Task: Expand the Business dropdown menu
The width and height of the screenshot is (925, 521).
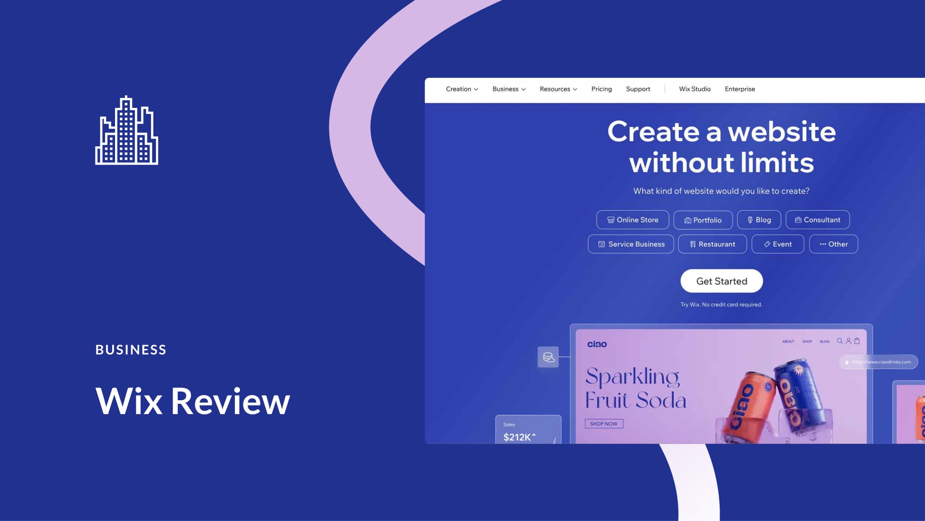Action: pos(508,88)
